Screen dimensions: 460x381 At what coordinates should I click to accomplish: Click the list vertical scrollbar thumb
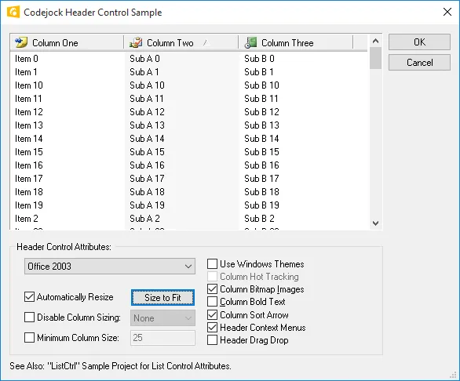(x=375, y=58)
